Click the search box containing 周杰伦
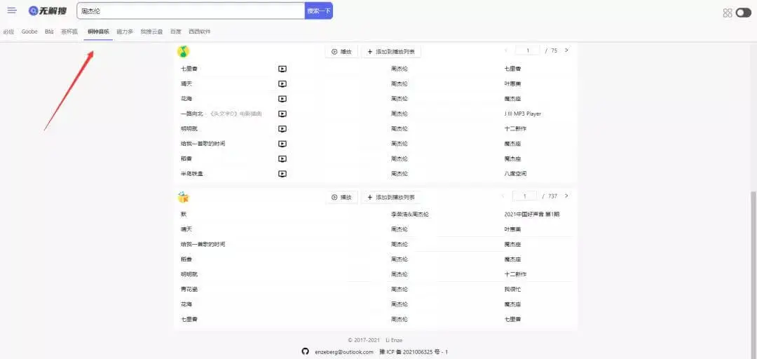Viewport: 757px width, 359px height. coord(191,11)
